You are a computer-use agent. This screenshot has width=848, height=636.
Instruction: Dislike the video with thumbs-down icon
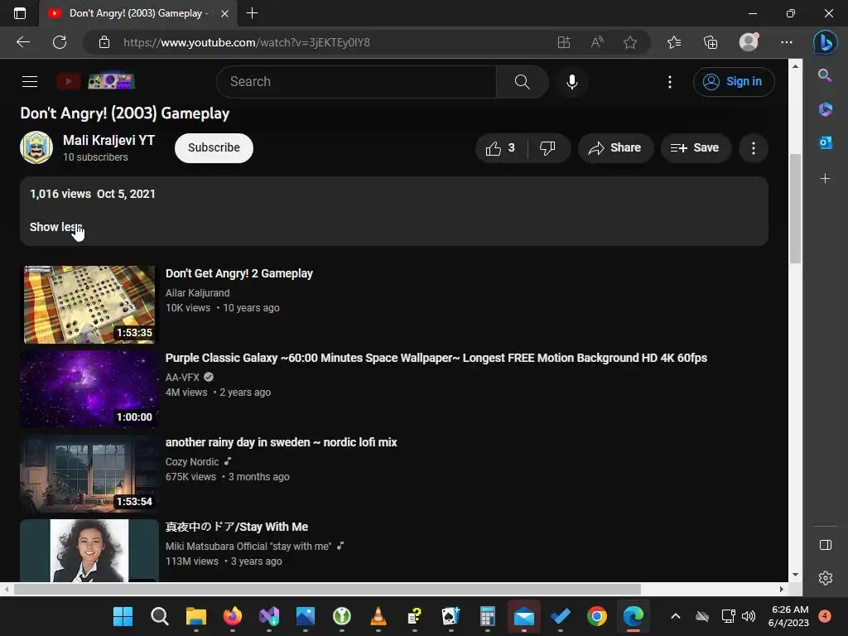coord(548,148)
